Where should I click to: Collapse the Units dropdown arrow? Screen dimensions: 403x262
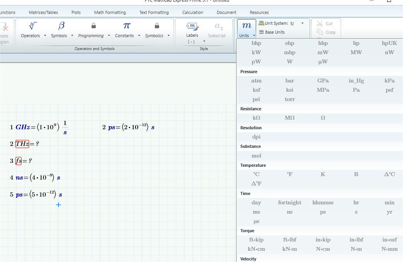(x=254, y=36)
